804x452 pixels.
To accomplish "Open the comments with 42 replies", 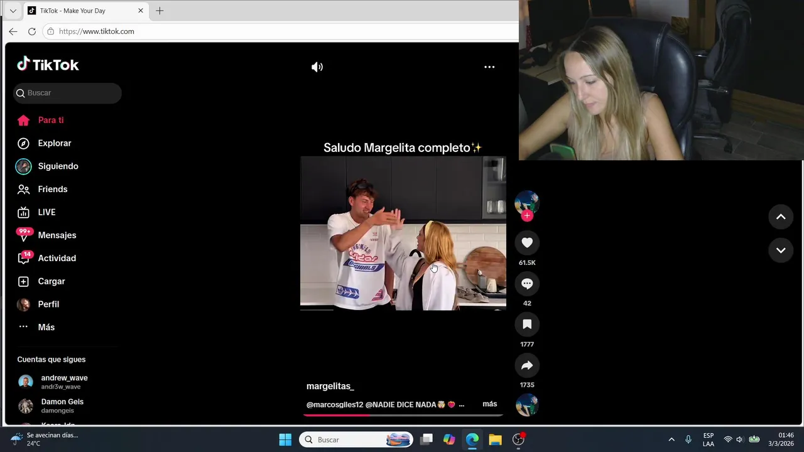I will pos(527,284).
